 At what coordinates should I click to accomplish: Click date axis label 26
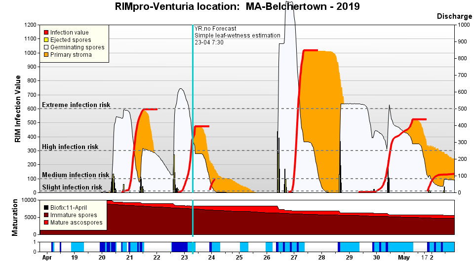click(x=267, y=258)
